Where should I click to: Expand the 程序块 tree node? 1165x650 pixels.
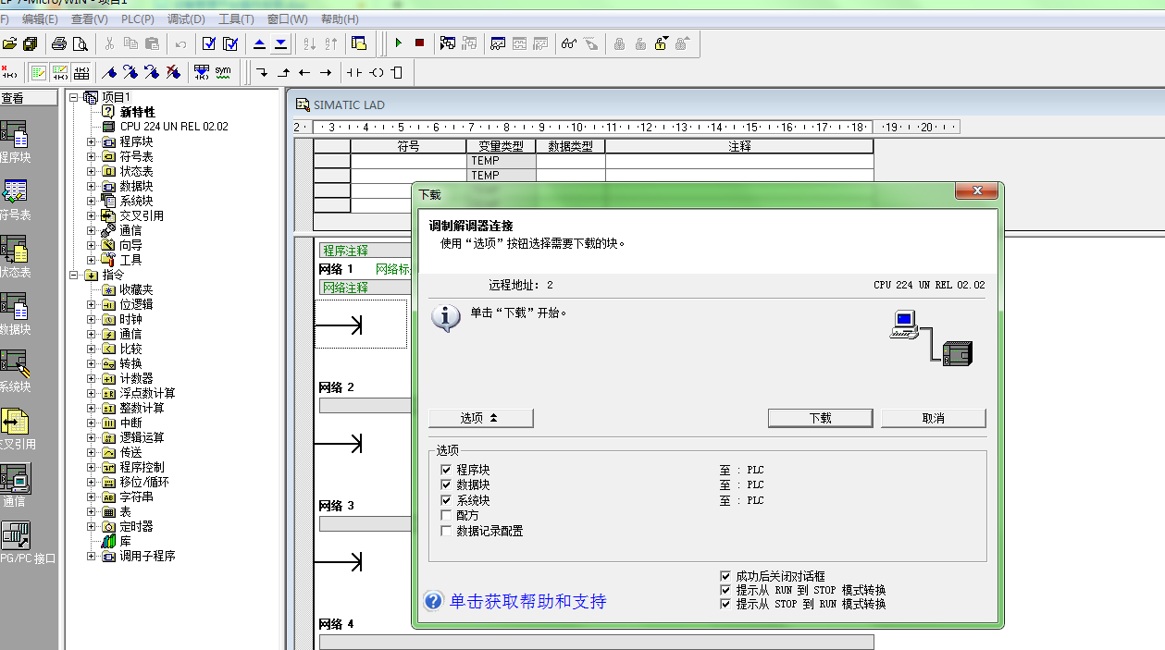[x=91, y=141]
